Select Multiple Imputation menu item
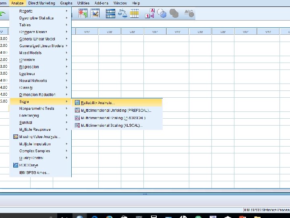 [x=40, y=144]
